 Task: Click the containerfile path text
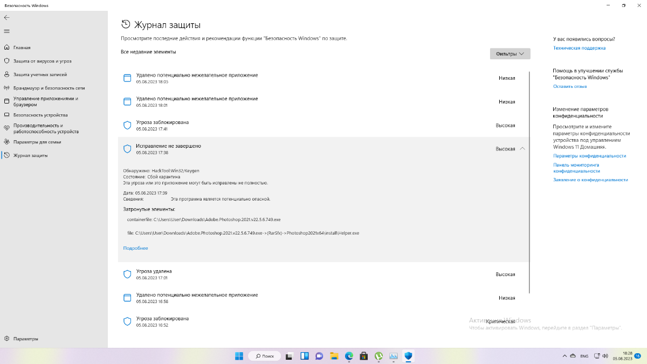point(203,220)
